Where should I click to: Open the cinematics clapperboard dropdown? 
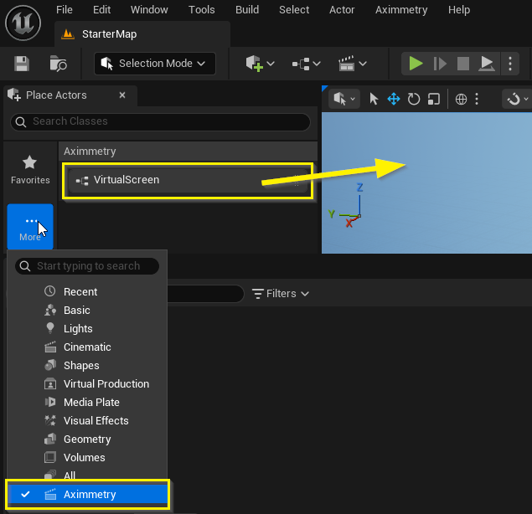352,64
